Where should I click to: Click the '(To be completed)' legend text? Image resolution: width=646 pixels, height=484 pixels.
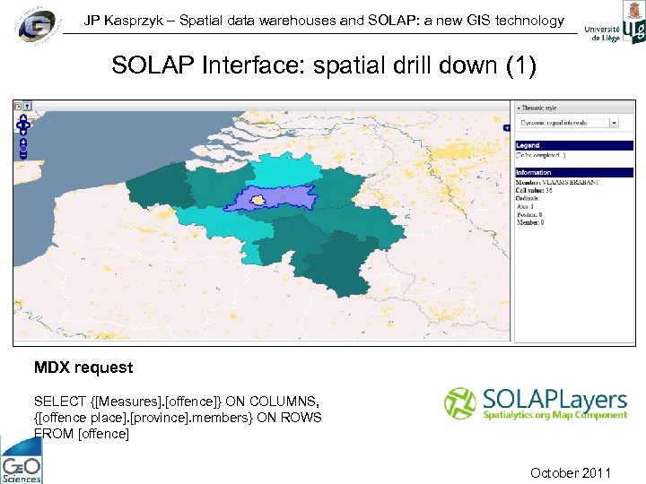coord(540,155)
